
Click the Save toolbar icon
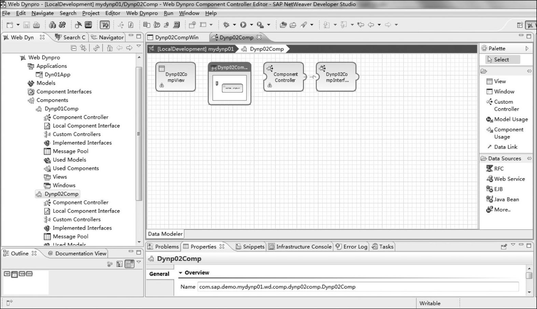pyautogui.click(x=26, y=25)
